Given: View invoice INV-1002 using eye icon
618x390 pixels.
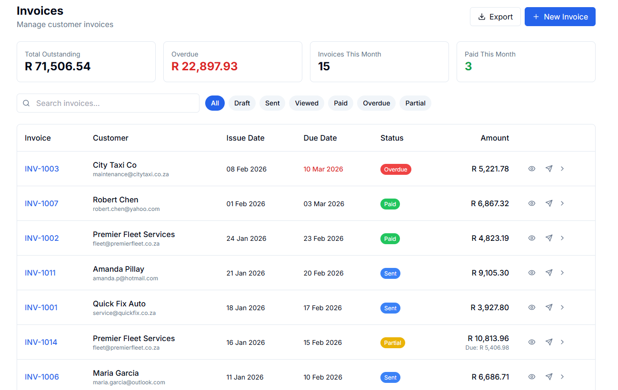Looking at the screenshot, I should [532, 238].
